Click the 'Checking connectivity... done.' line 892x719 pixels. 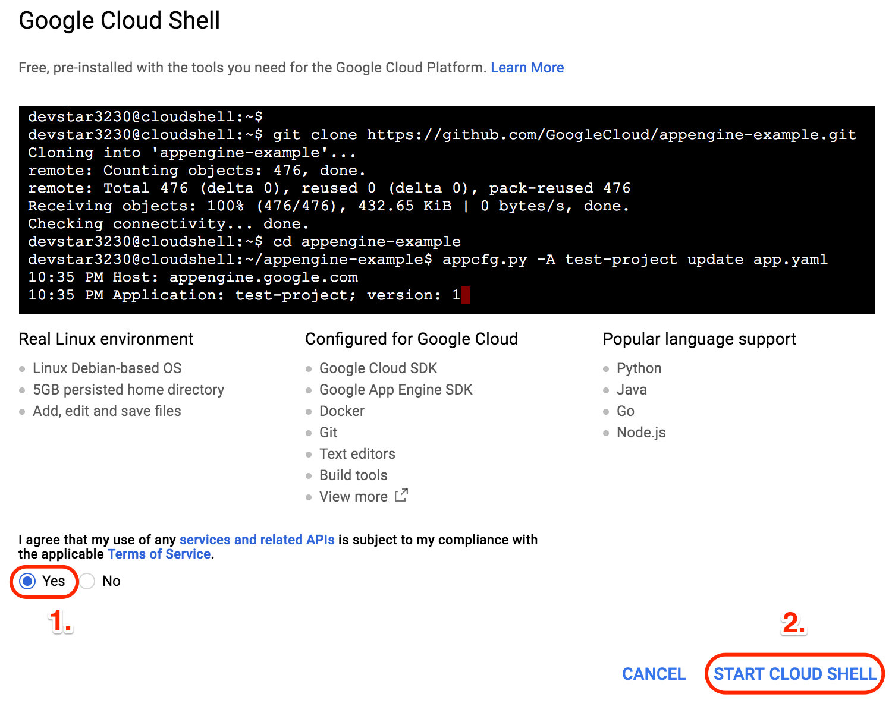click(x=168, y=224)
